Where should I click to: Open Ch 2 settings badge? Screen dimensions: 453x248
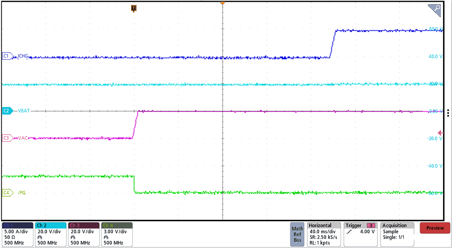[x=50, y=234]
